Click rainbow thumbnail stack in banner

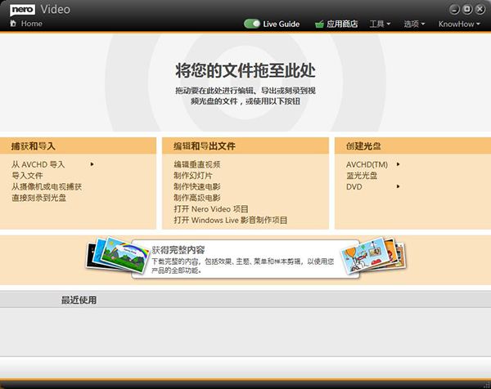[x=117, y=254]
